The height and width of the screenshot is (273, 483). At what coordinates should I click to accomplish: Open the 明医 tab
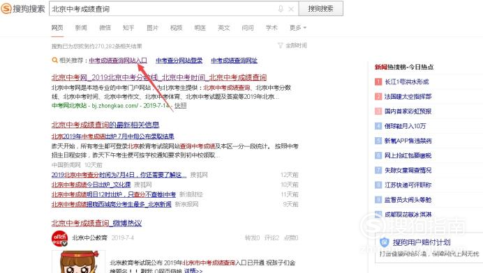[x=200, y=28]
